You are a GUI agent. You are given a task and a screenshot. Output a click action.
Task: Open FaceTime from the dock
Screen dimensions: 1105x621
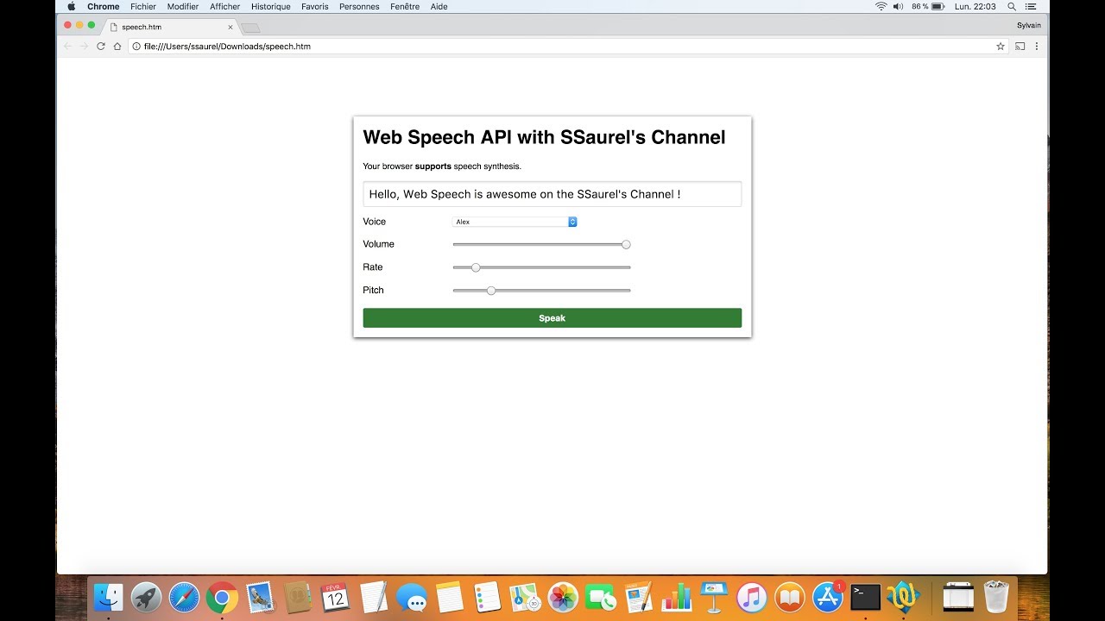[x=601, y=597]
